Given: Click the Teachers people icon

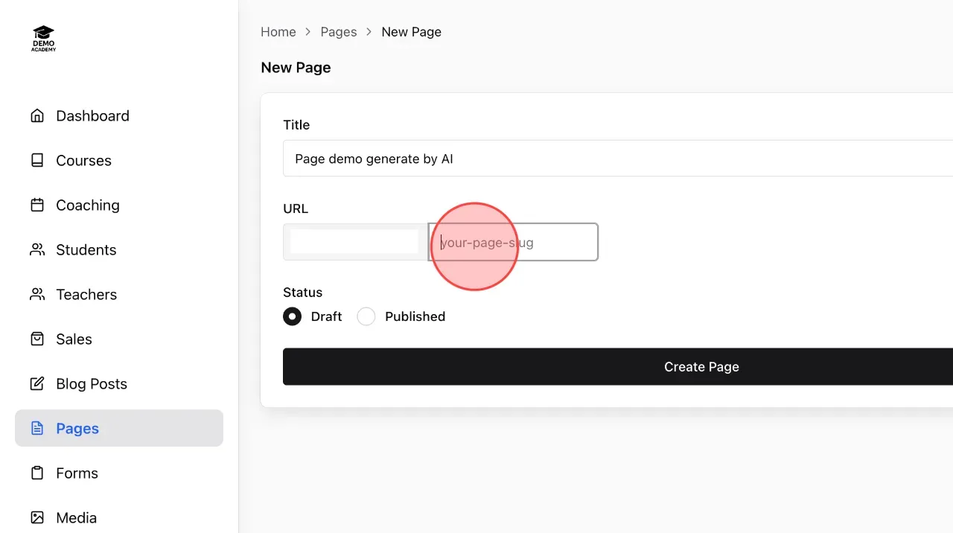Looking at the screenshot, I should click(37, 294).
